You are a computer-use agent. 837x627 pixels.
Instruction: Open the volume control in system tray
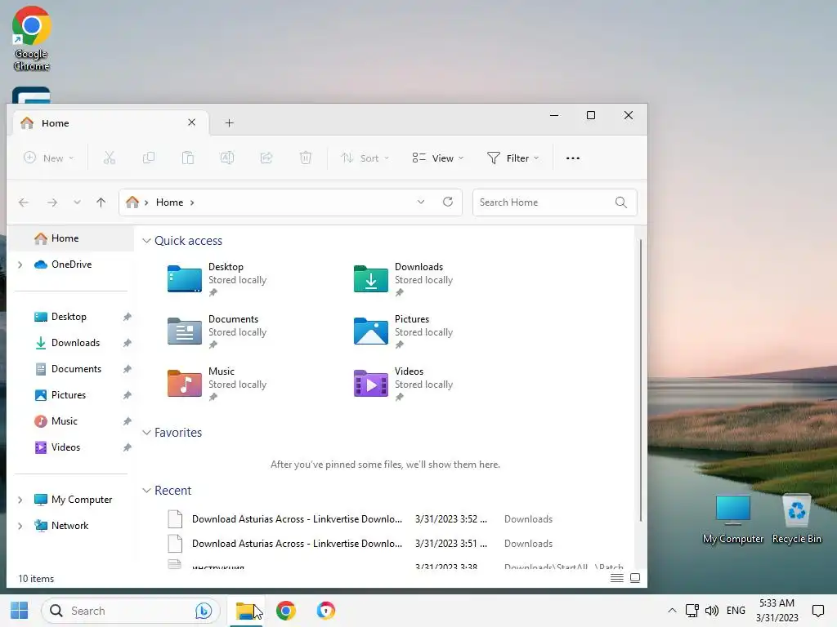pos(712,611)
